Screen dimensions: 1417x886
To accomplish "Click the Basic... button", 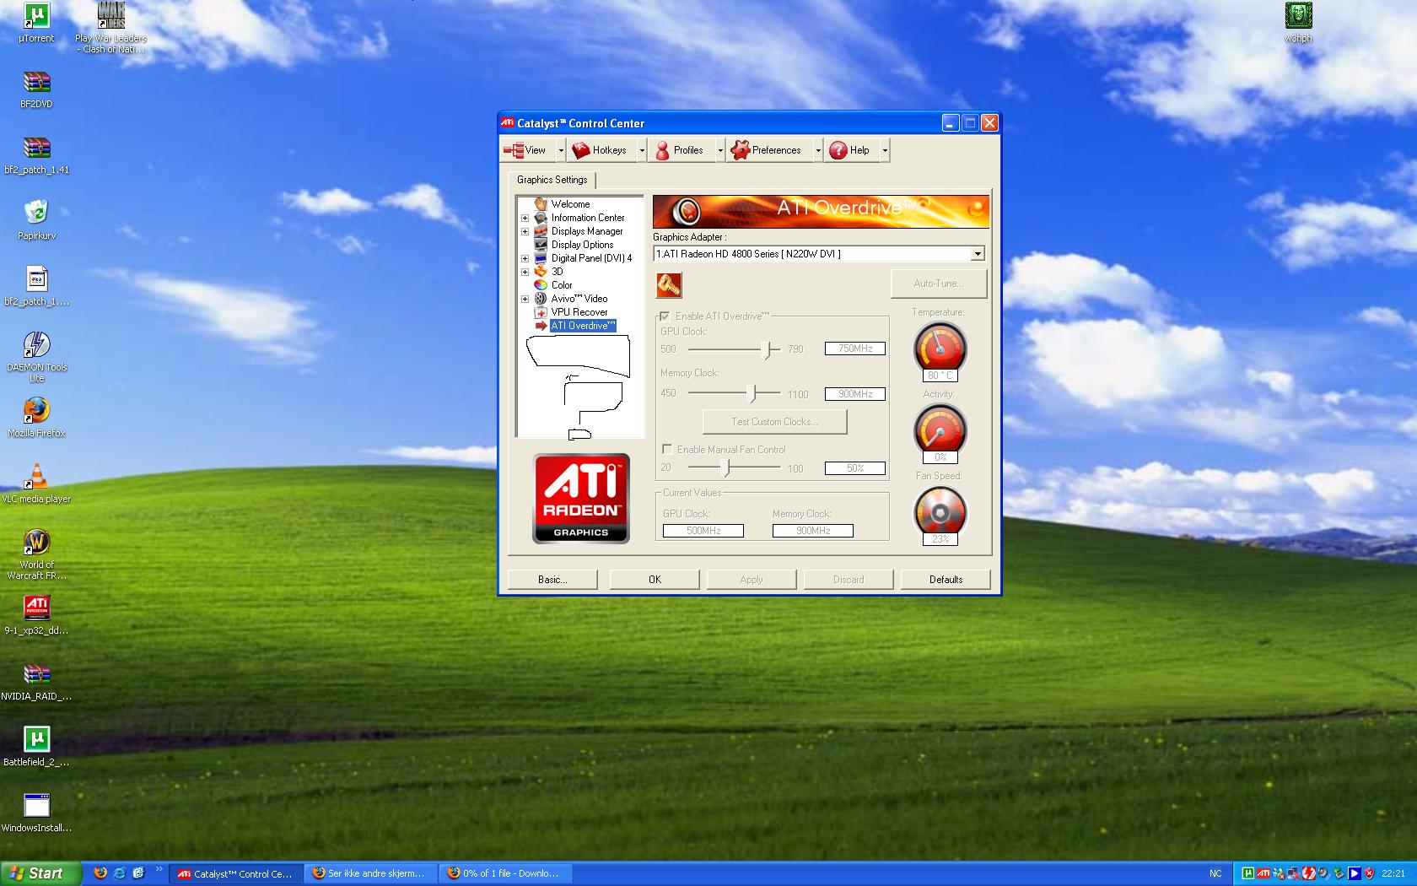I will pyautogui.click(x=552, y=580).
